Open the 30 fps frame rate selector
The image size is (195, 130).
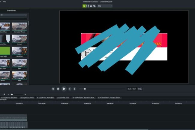140,89
